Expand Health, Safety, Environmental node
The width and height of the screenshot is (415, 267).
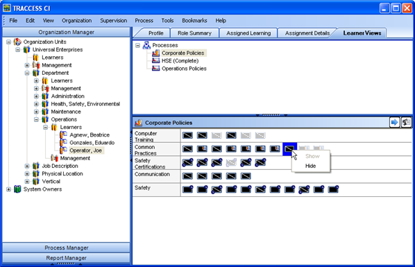point(36,104)
